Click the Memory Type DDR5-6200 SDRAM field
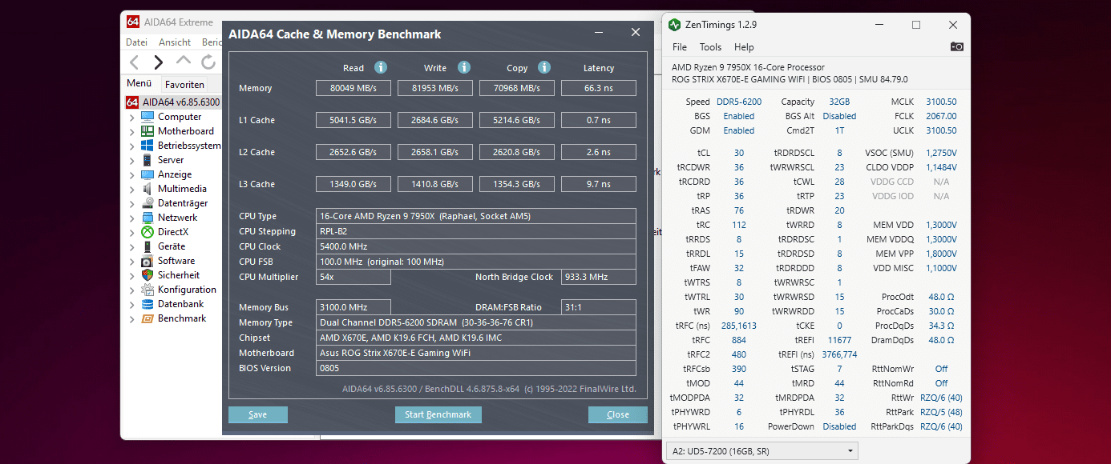Viewport: 1111px width, 464px height. click(x=476, y=322)
